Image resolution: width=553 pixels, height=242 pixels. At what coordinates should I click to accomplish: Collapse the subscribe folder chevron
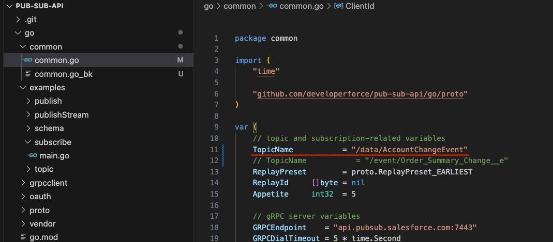pyautogui.click(x=28, y=142)
